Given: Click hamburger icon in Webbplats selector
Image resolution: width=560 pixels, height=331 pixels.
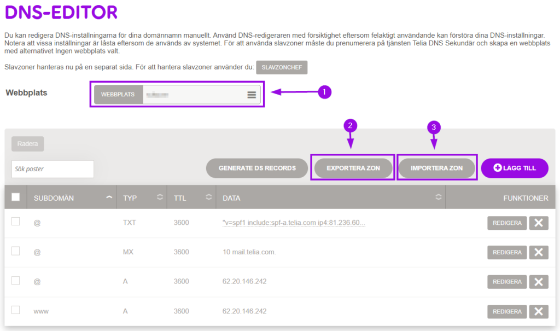Looking at the screenshot, I should coord(252,95).
